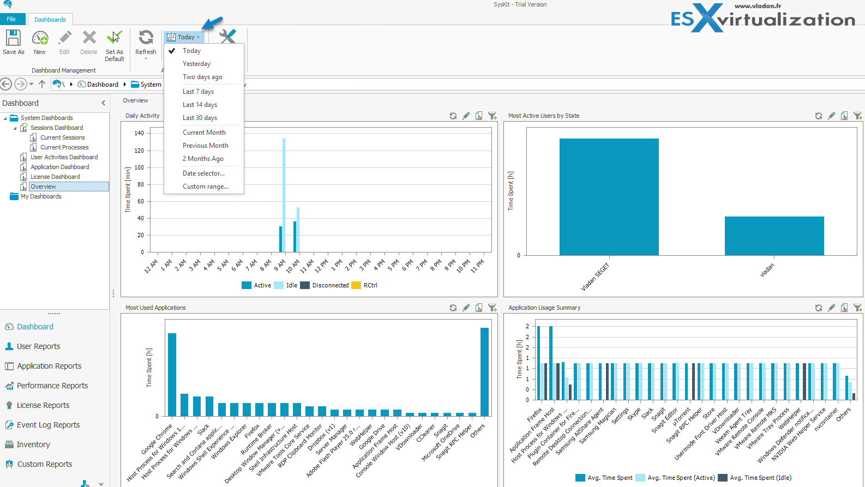Select 2 Months Ago option
Screen dimensions: 865x487
coord(203,159)
